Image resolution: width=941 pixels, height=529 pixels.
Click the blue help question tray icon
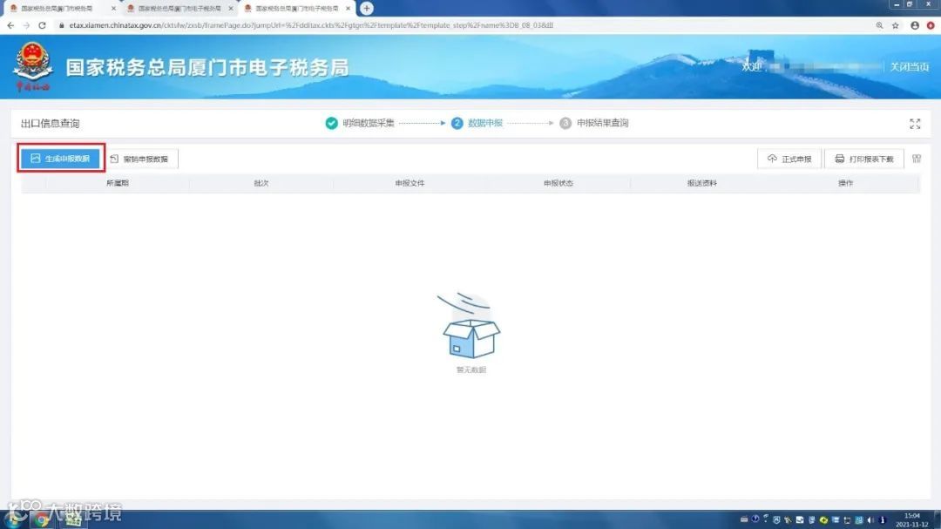pos(755,519)
